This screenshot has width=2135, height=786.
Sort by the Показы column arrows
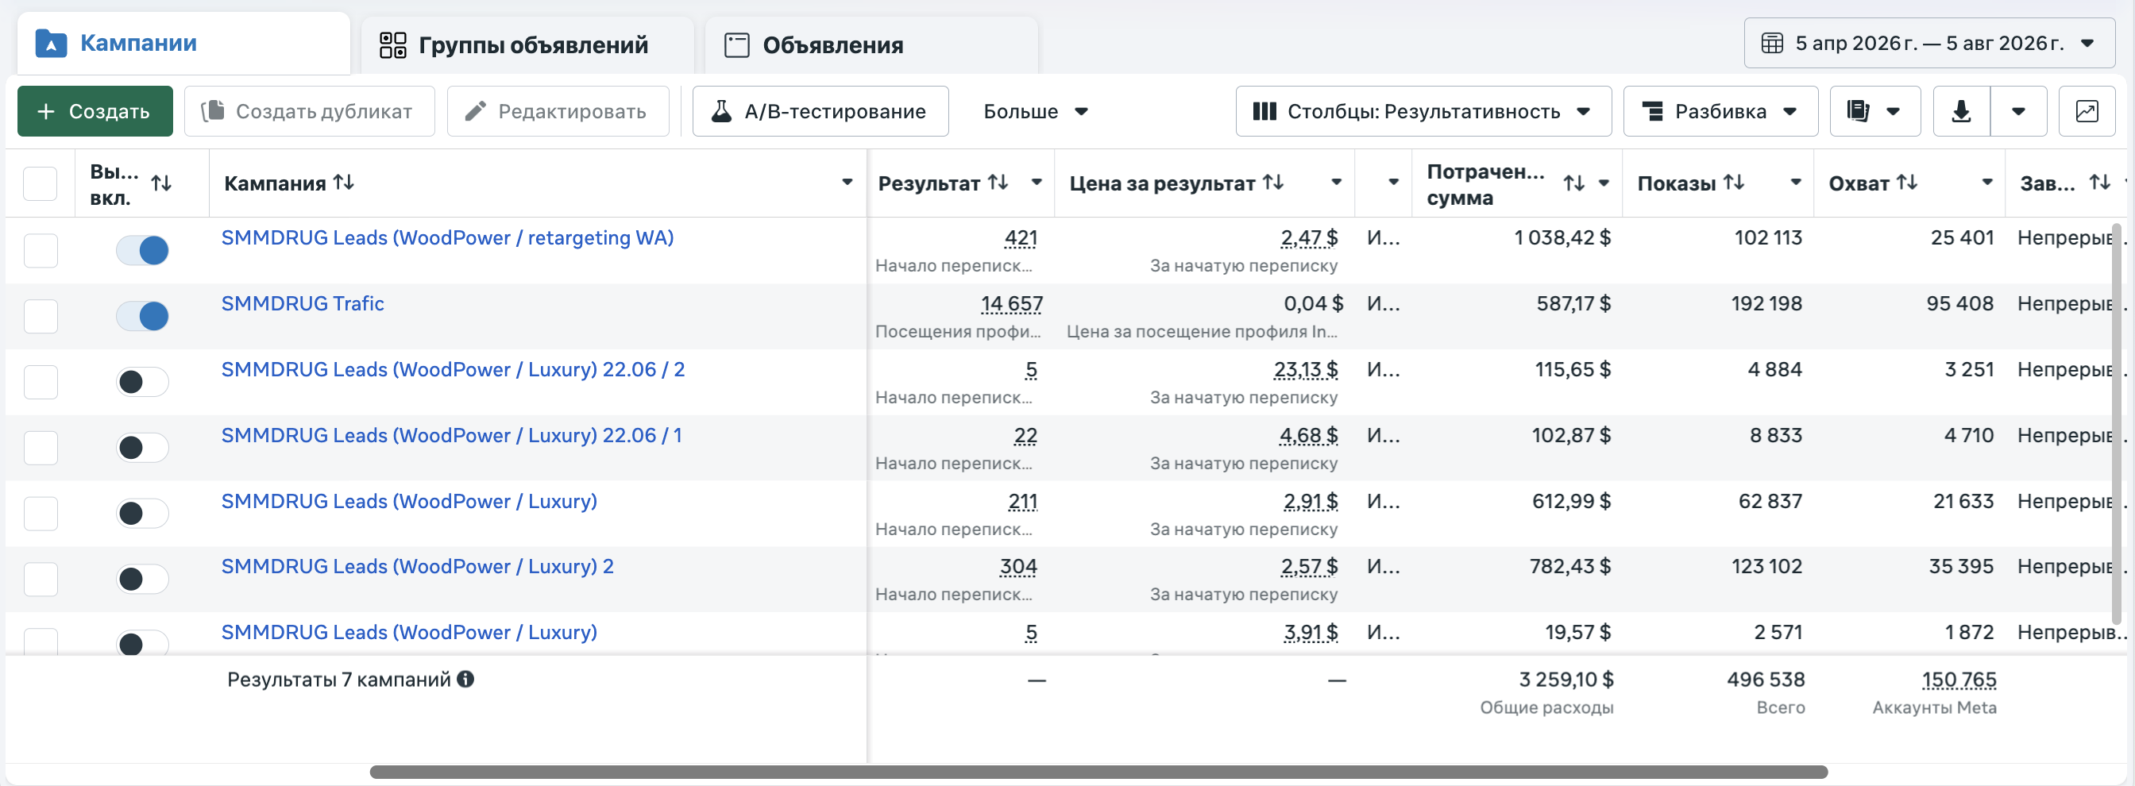point(1734,183)
